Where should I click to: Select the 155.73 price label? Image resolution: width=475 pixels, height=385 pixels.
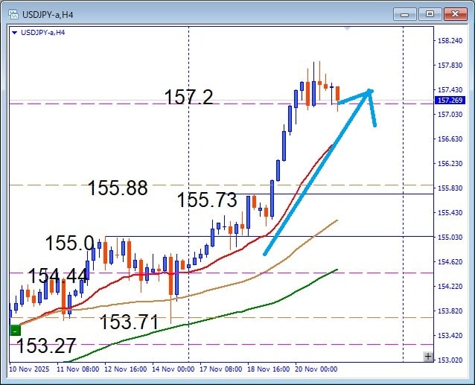pyautogui.click(x=207, y=200)
